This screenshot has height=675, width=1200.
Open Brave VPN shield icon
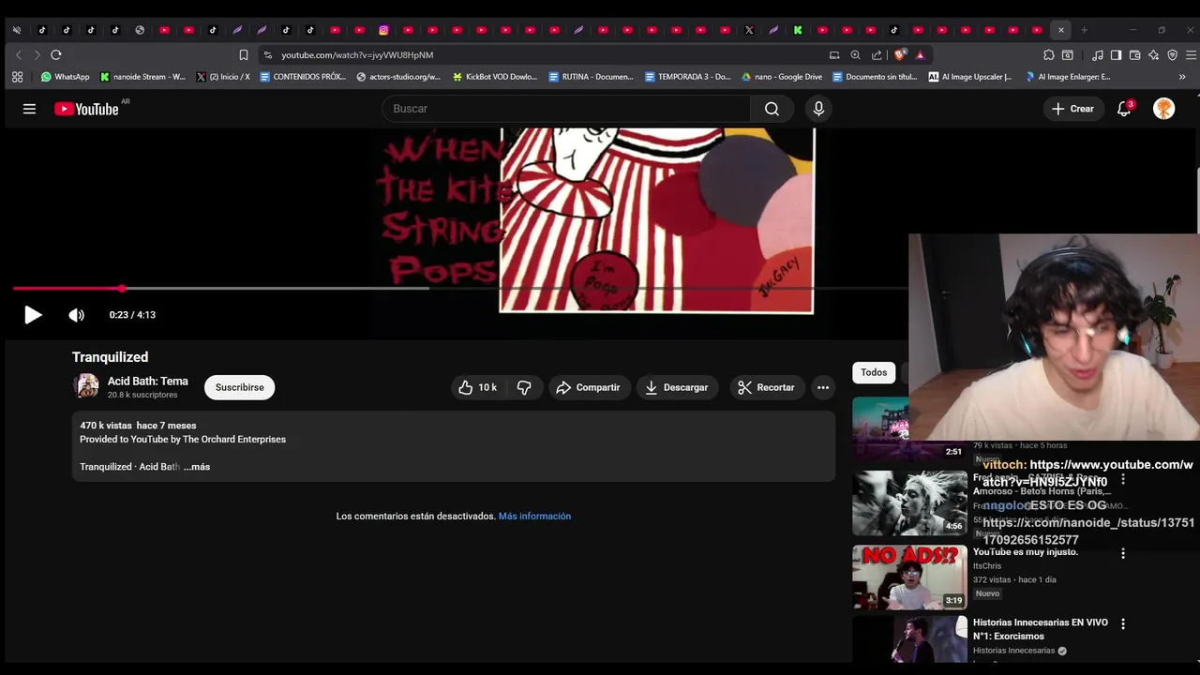(x=1172, y=55)
